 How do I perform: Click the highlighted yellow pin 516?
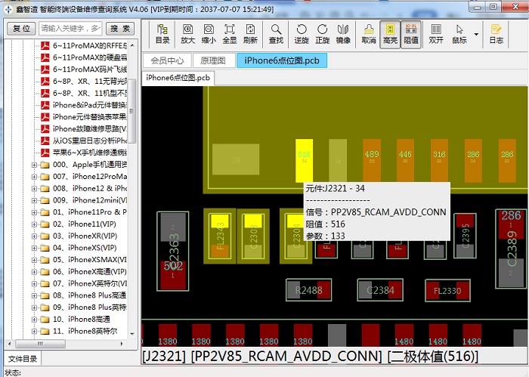[304, 161]
